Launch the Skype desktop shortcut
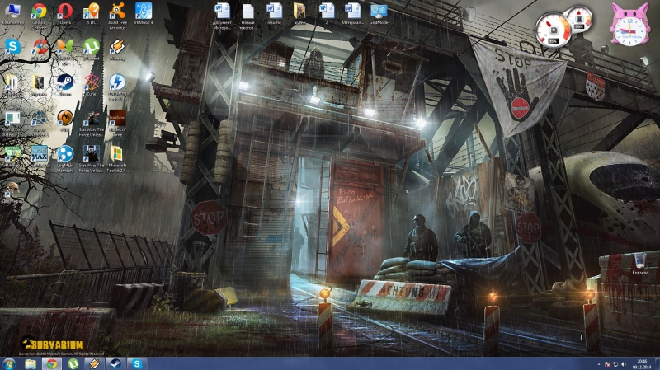660x370 pixels. coord(12,47)
